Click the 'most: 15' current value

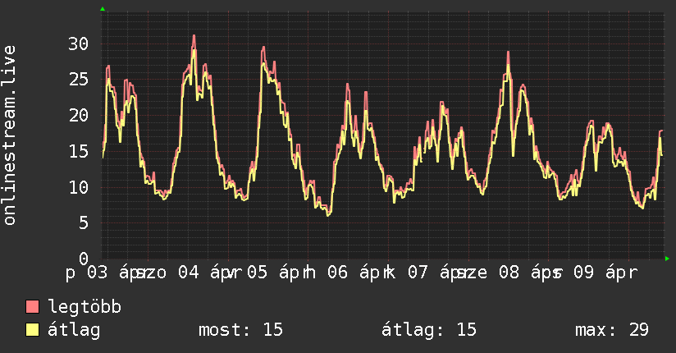point(240,330)
